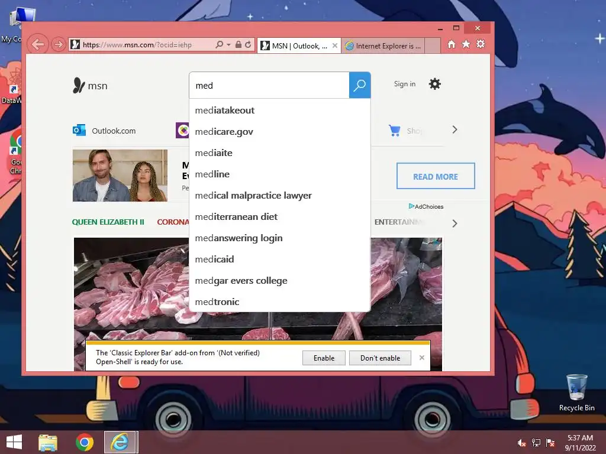Open Favorites star in Internet Explorer
The image size is (606, 454).
pyautogui.click(x=466, y=44)
